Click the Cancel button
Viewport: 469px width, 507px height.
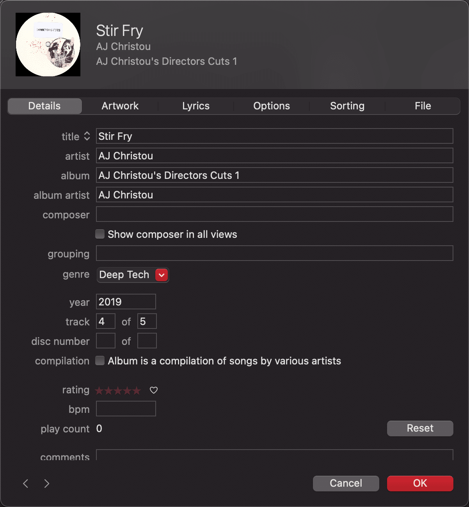346,483
